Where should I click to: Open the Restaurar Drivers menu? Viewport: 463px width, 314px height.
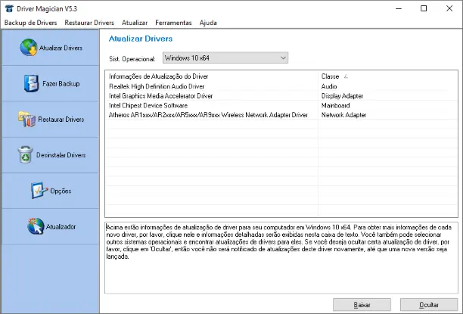click(89, 23)
